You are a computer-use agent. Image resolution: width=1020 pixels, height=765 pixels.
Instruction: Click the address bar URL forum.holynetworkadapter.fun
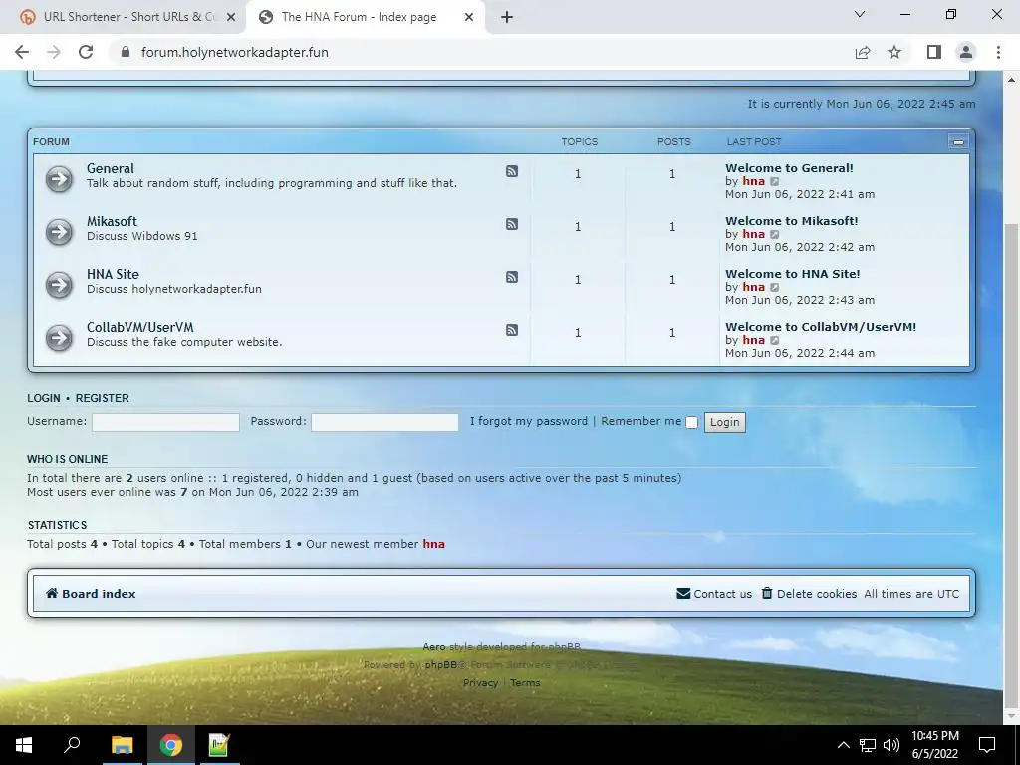235,52
